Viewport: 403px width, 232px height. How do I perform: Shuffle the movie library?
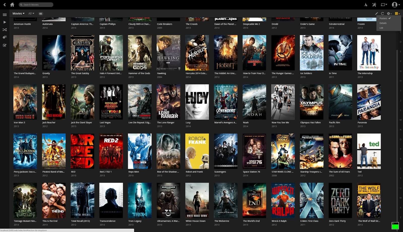pyautogui.click(x=5, y=30)
